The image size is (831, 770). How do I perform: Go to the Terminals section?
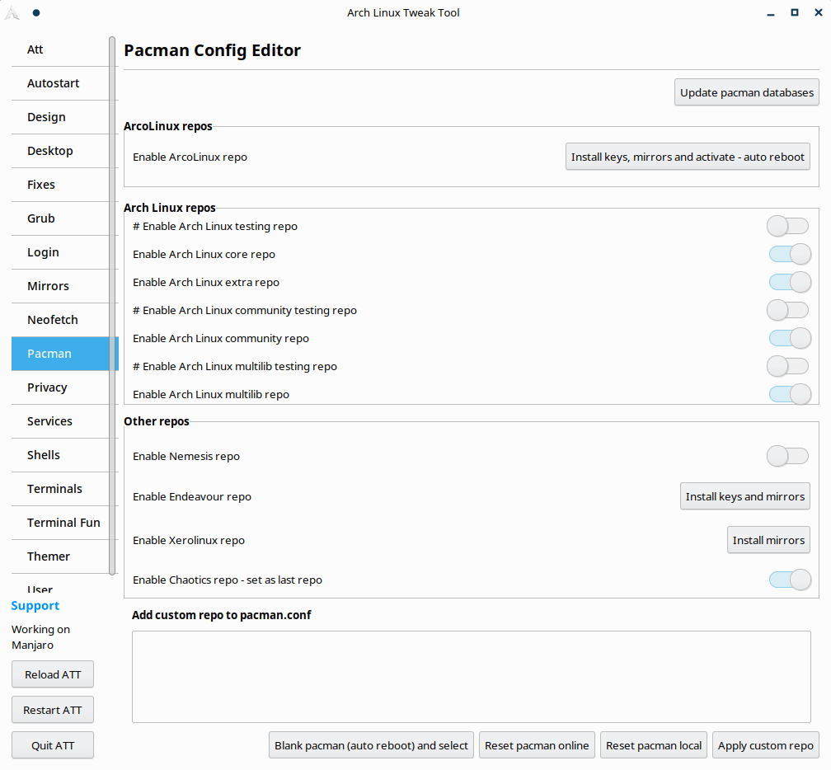tap(60, 489)
